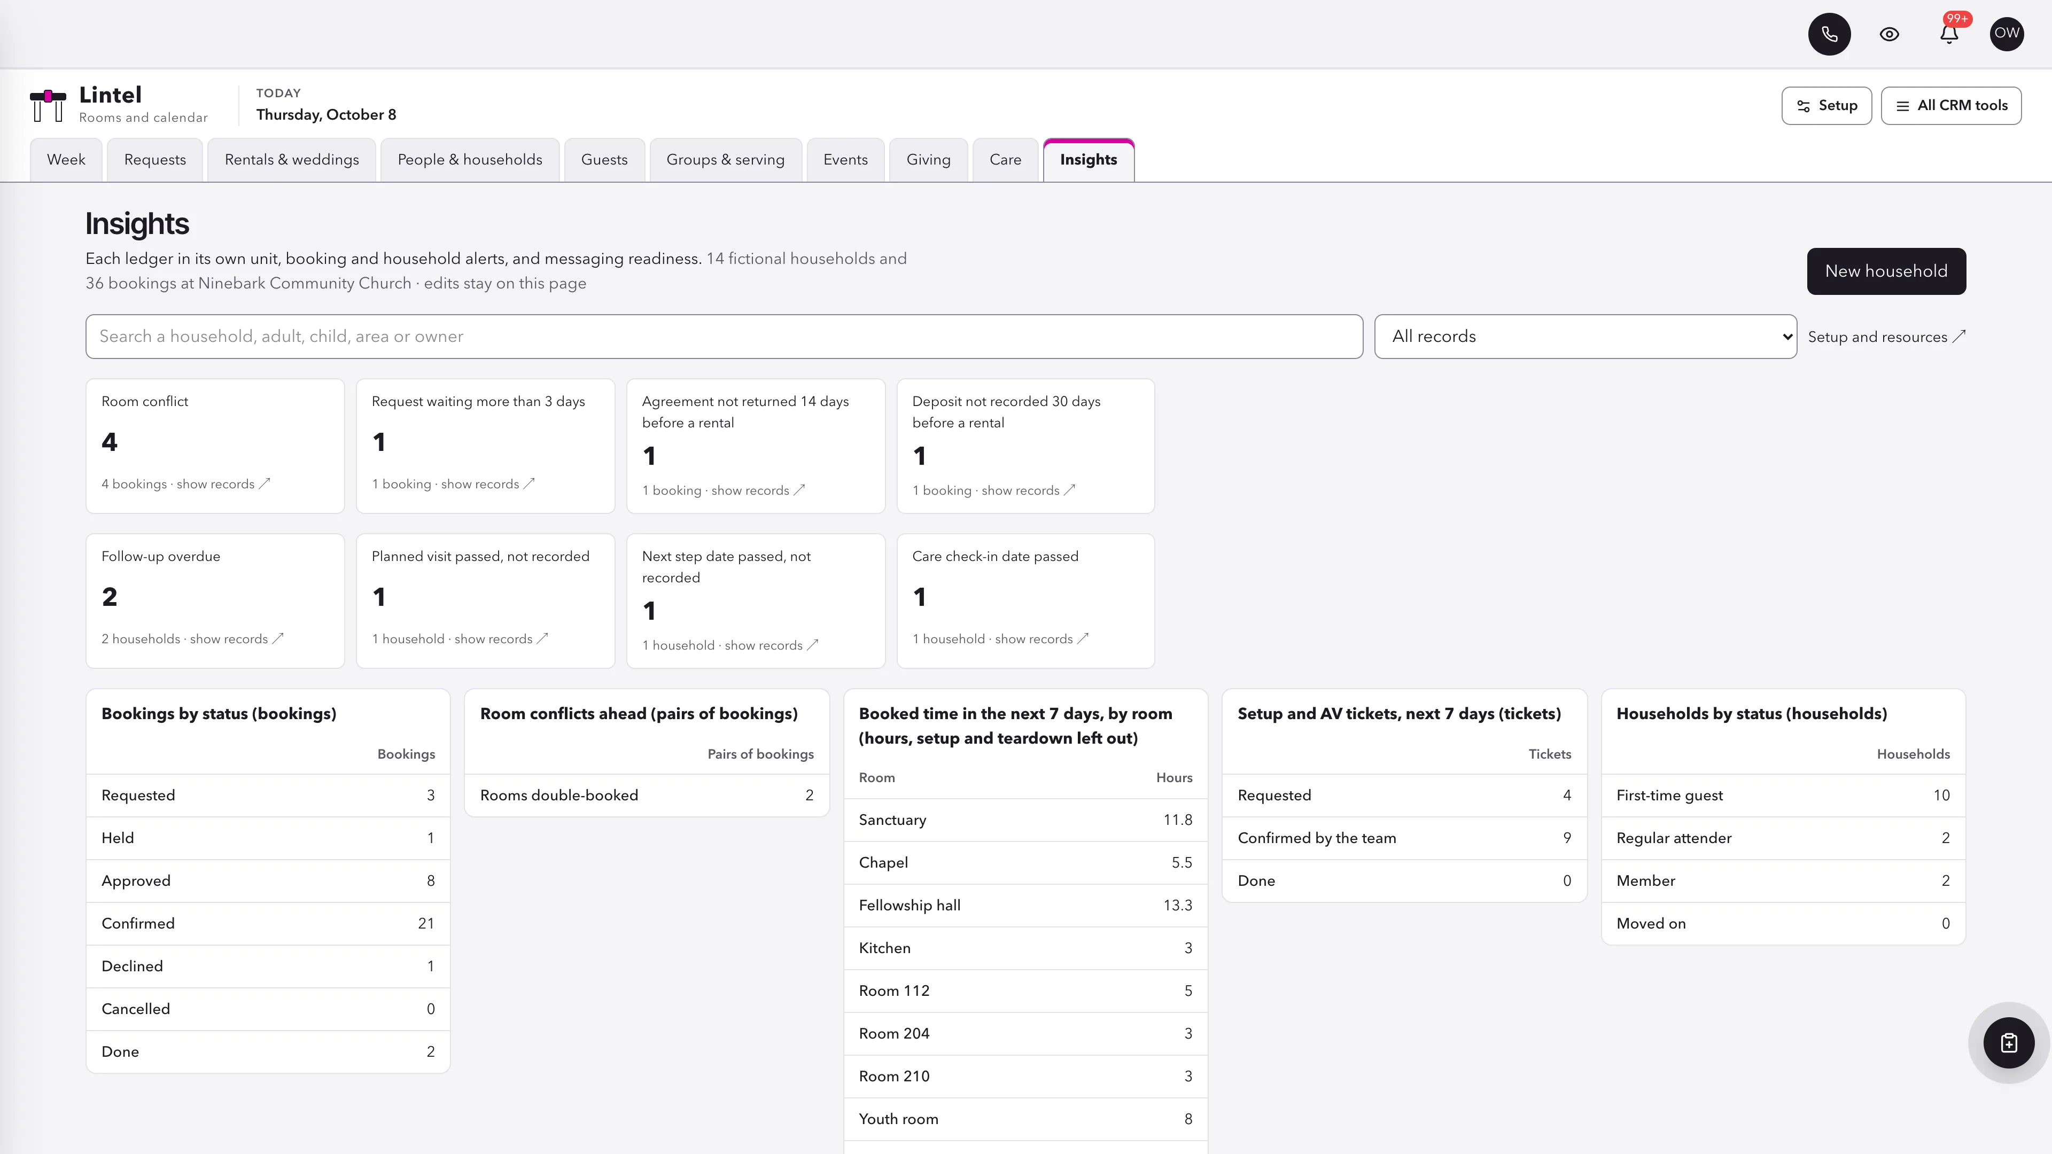This screenshot has width=2052, height=1154.
Task: Open the OW user avatar menu
Action: (2007, 34)
